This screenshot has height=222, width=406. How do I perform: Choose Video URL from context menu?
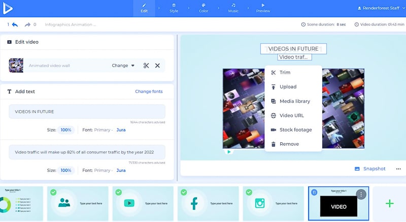(293, 115)
